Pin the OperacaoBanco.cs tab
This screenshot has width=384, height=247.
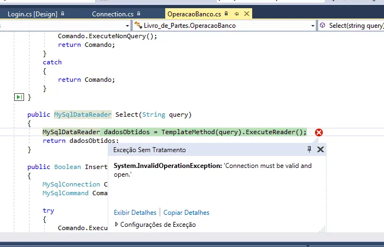point(236,14)
